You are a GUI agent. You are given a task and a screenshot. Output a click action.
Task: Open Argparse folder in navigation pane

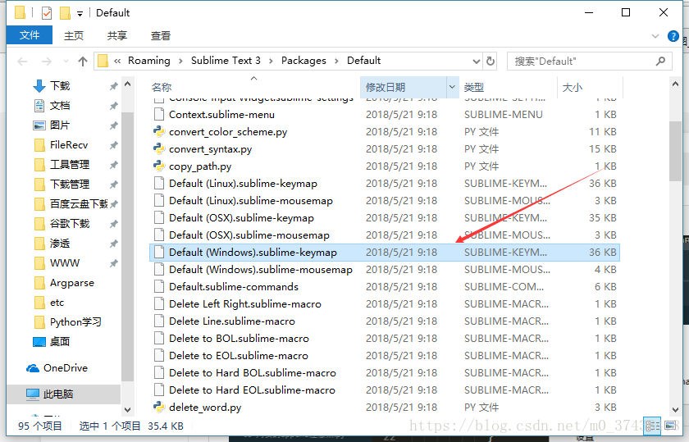[72, 283]
